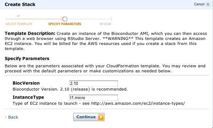Click the BiocVersion parameter label
213x128 pixels.
click(x=26, y=83)
